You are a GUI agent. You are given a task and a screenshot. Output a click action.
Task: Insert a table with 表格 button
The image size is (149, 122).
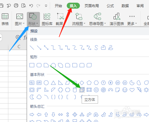coord(5,19)
